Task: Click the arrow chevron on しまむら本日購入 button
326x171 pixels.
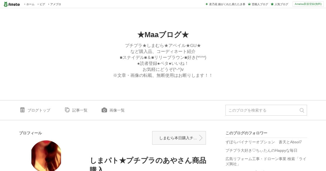Action: pyautogui.click(x=201, y=138)
